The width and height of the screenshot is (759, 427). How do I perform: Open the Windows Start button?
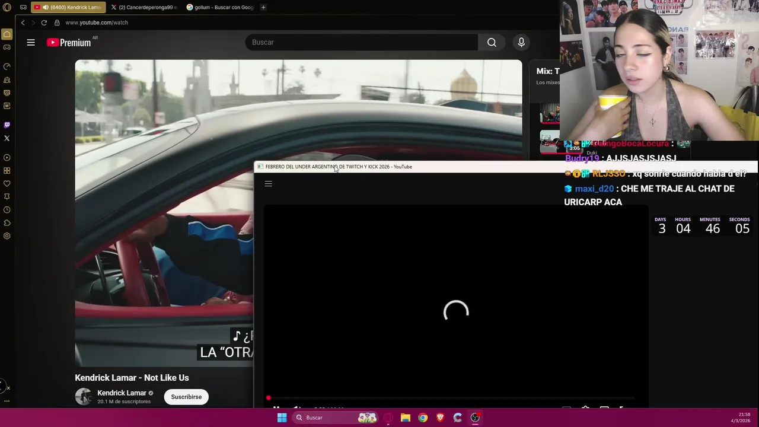(x=282, y=418)
